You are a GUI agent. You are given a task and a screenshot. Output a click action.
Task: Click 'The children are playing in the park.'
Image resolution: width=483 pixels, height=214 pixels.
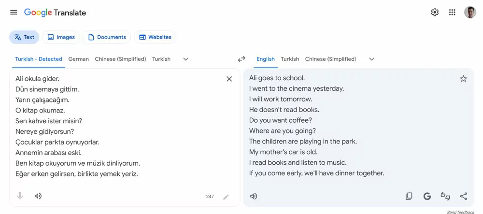(303, 142)
